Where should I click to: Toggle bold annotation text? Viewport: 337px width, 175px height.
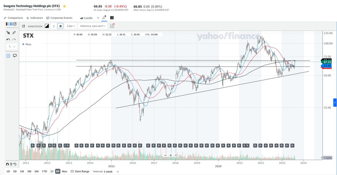point(61,26)
